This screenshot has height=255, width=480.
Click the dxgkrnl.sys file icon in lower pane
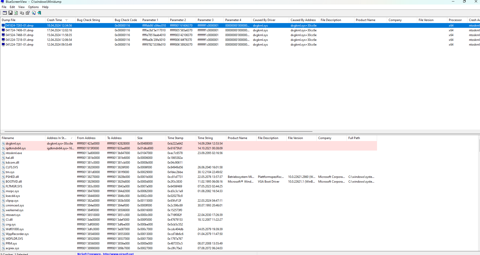[3, 144]
